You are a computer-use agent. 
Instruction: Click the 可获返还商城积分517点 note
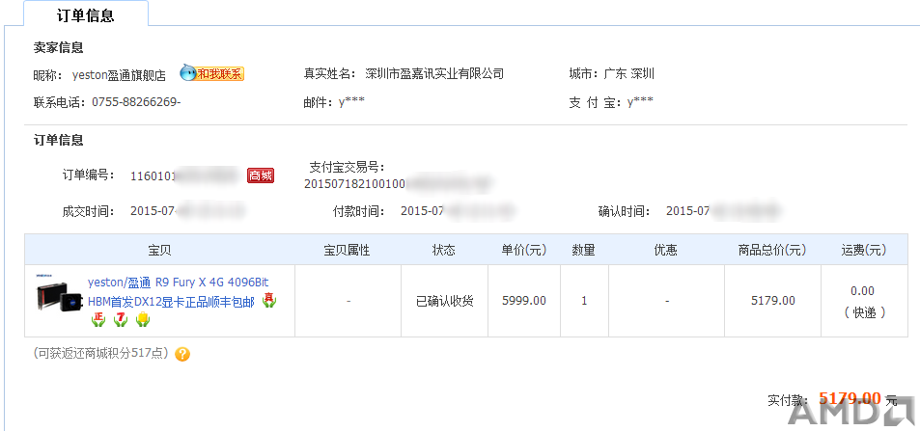coord(103,354)
